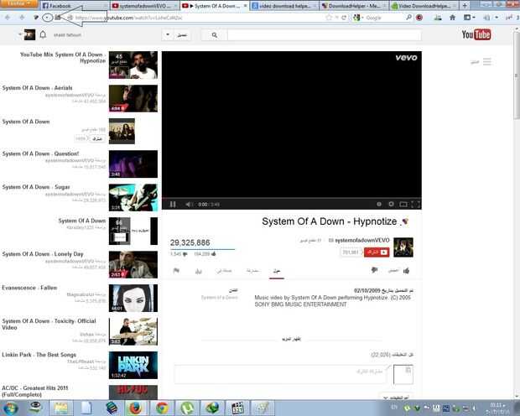Screen dimensions: 520x416
Task: Open the comments sort dropdown
Action: pyautogui.click(x=396, y=397)
